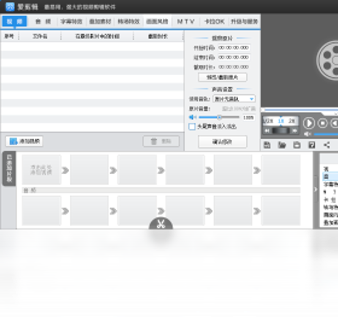Click the 双击此处添加视频 placeholder slot
This screenshot has height=326, width=338.
[x=41, y=170]
